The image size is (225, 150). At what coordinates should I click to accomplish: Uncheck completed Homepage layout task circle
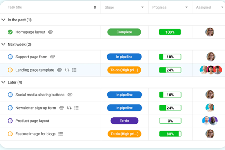tap(10, 32)
